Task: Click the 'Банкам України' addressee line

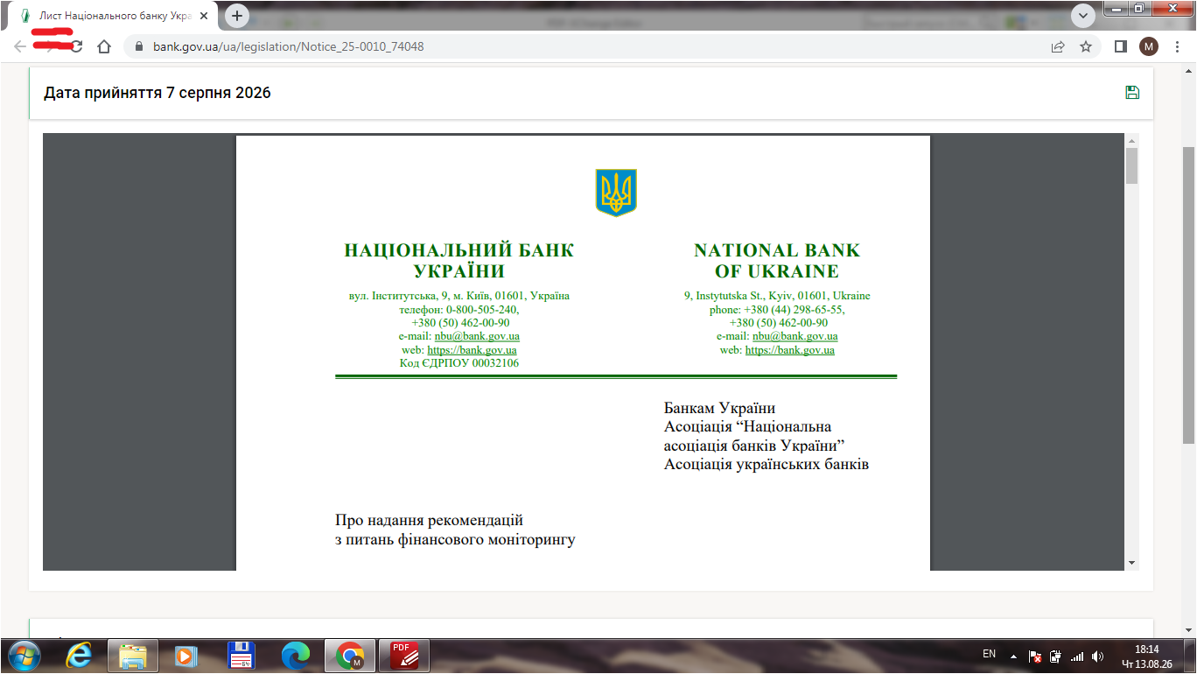Action: (719, 408)
